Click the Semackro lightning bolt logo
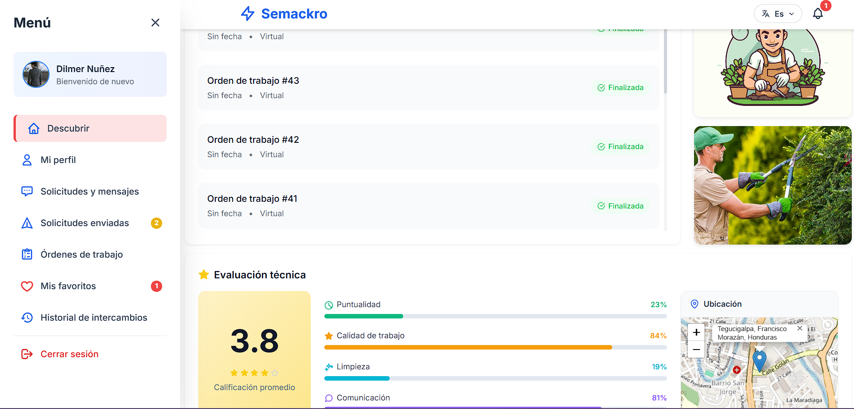The height and width of the screenshot is (409, 854). (x=248, y=14)
